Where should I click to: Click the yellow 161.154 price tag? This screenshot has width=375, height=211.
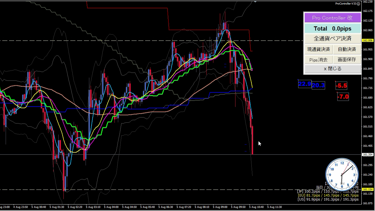367,189
